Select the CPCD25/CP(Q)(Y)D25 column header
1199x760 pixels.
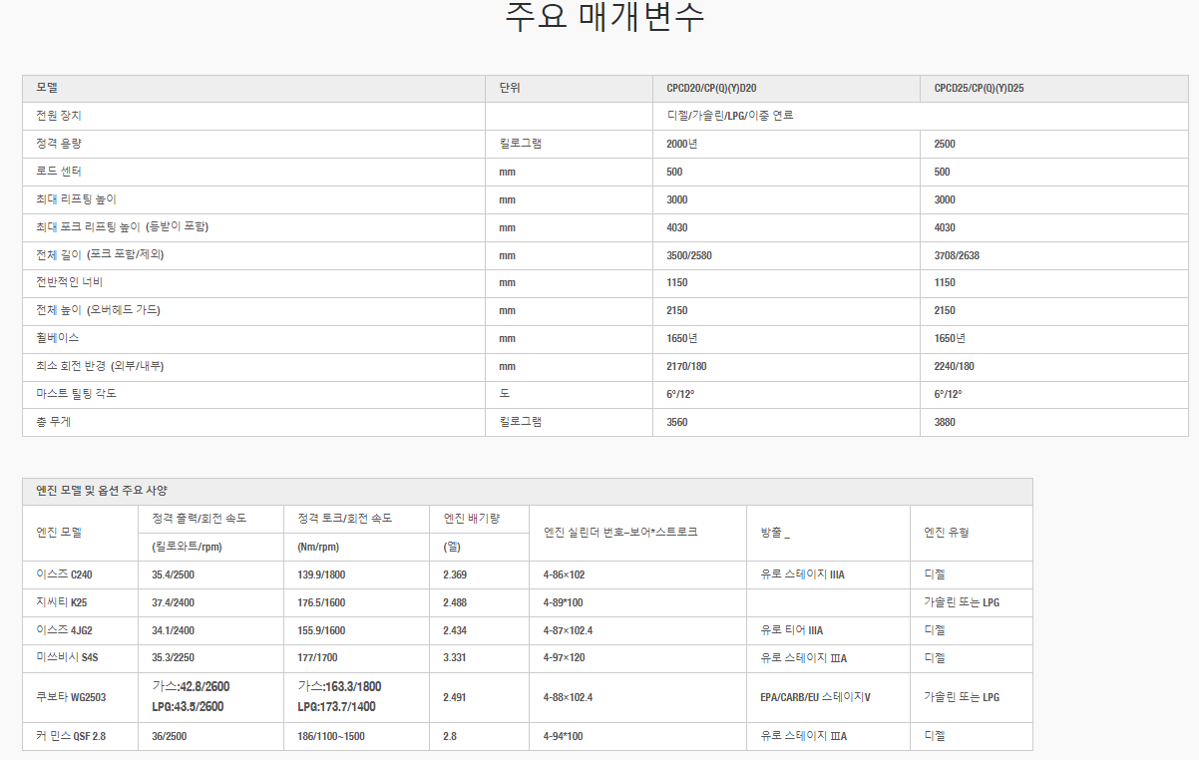point(979,89)
